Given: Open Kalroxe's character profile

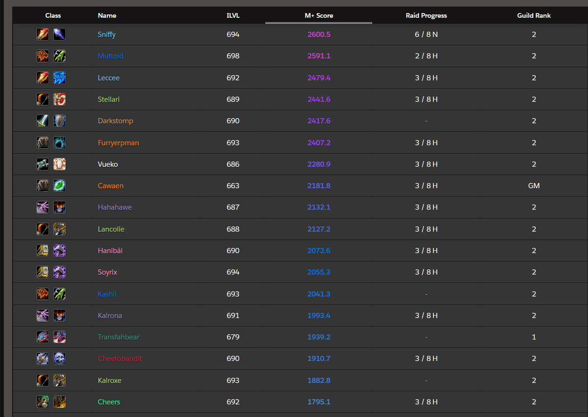Looking at the screenshot, I should coord(110,380).
